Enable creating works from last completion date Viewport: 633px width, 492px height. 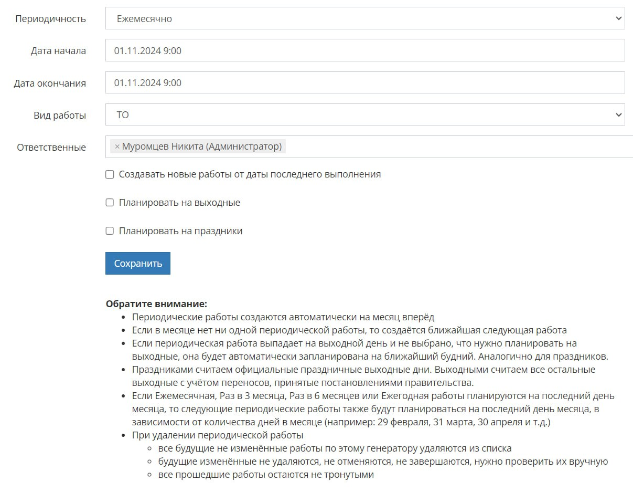(x=110, y=174)
